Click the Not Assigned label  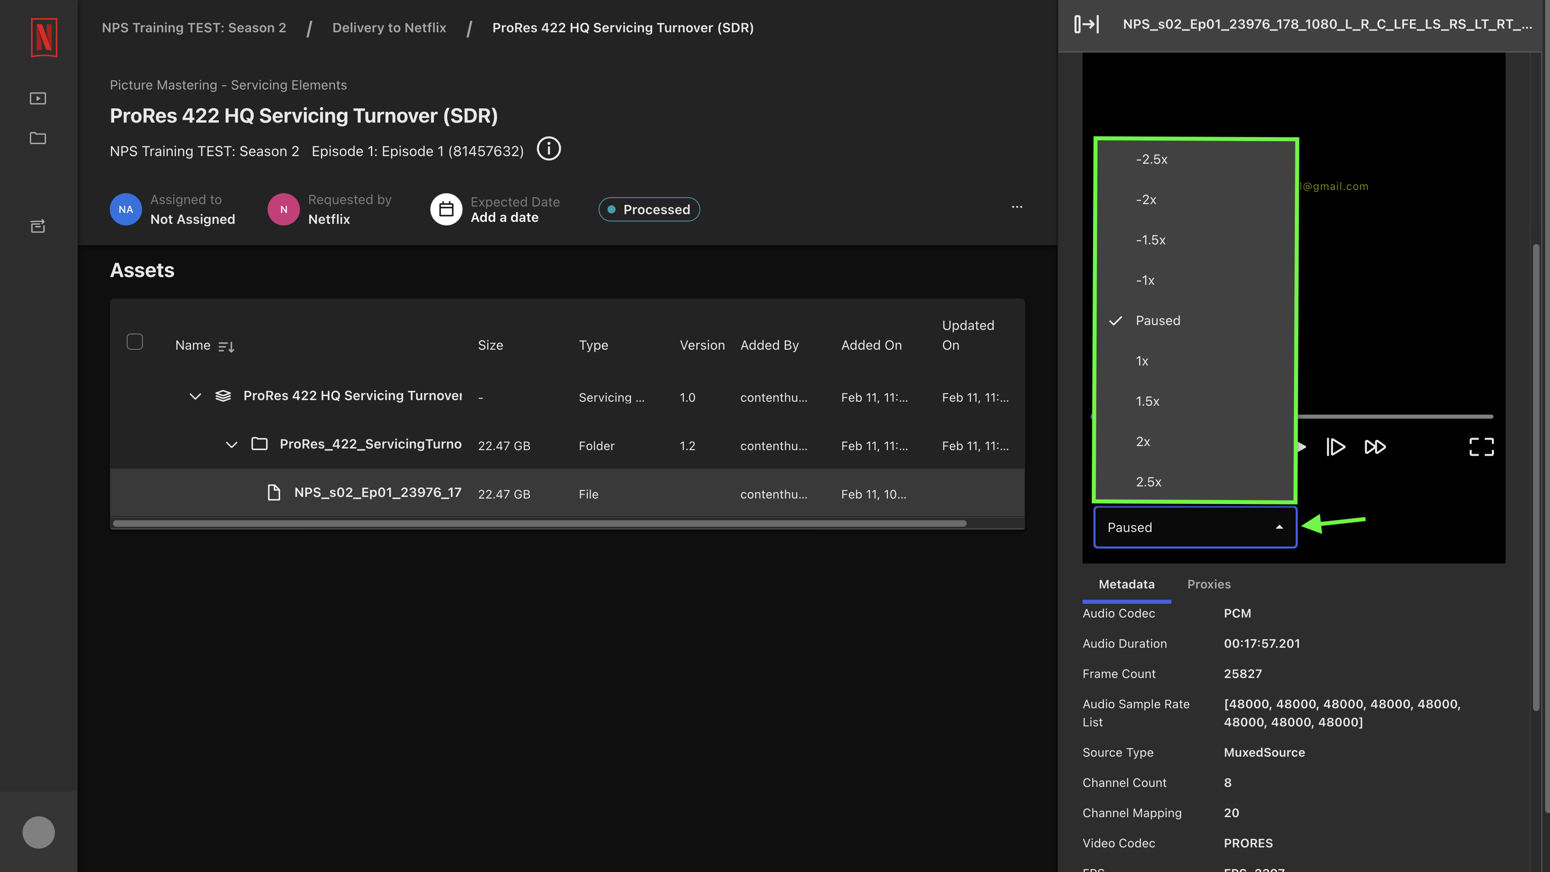point(193,219)
